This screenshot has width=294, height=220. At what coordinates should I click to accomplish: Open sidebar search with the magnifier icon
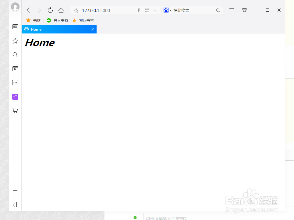[x=15, y=55]
